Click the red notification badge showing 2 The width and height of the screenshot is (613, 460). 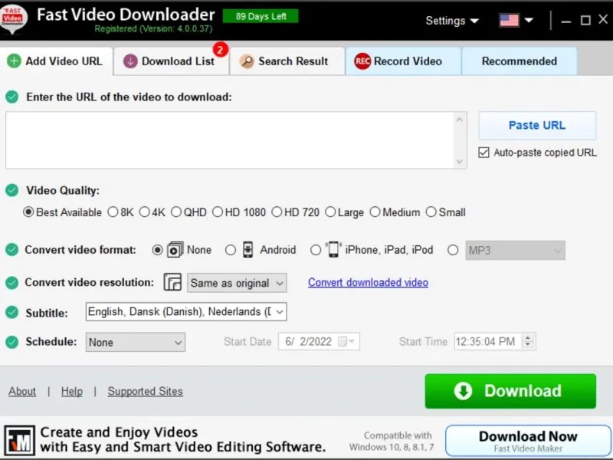[221, 50]
